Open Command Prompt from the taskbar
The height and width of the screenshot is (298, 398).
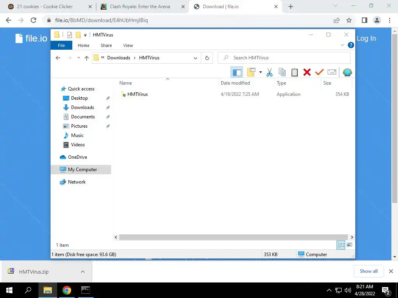coord(86,290)
